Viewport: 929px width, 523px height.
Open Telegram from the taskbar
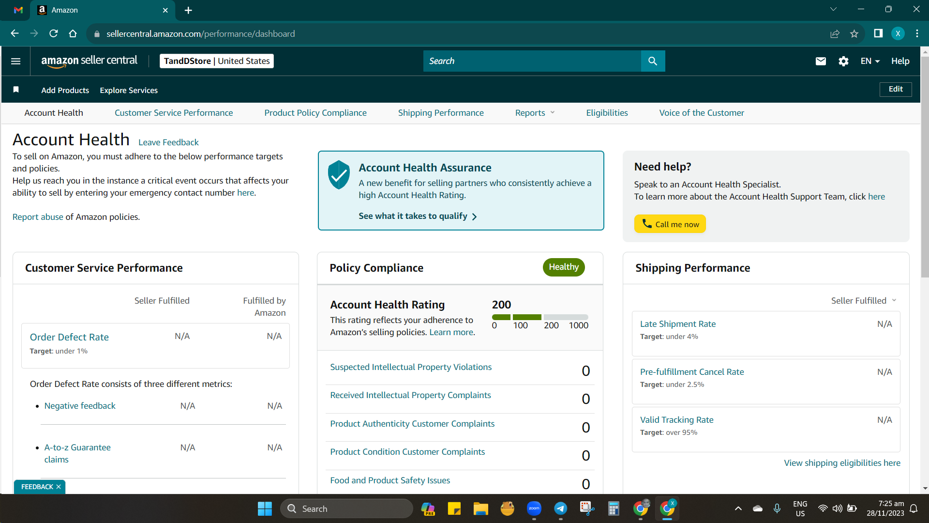(560, 508)
